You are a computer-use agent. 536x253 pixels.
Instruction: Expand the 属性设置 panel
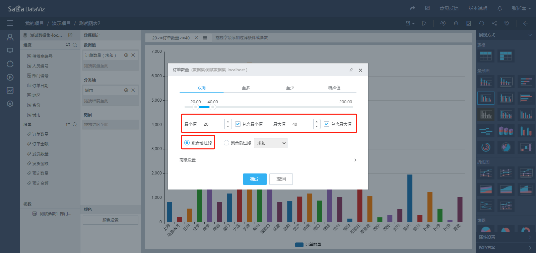(506, 237)
